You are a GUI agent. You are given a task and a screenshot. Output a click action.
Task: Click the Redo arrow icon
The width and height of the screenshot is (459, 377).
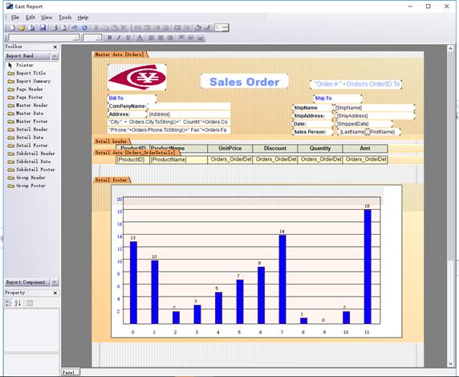84,28
